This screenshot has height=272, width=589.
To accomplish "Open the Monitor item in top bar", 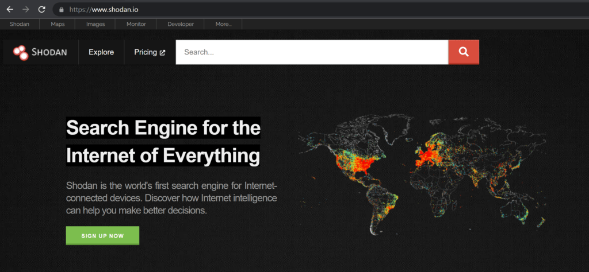I will tap(136, 24).
